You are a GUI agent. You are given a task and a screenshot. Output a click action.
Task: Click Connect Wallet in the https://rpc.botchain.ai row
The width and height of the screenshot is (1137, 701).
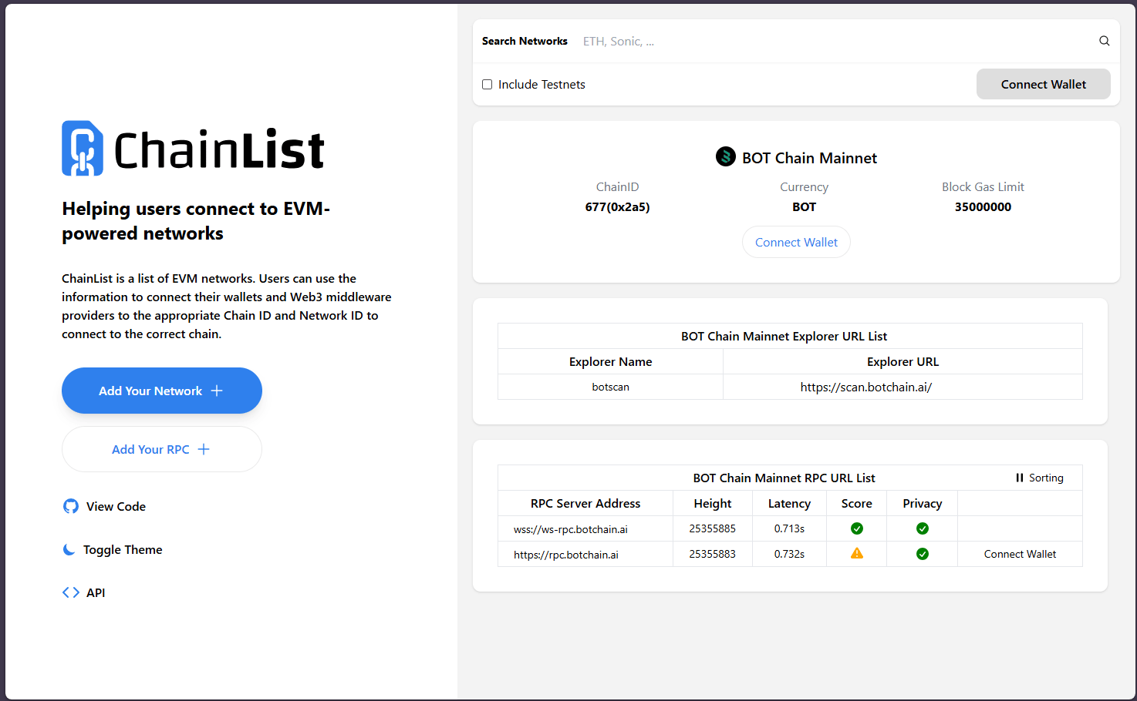pyautogui.click(x=1020, y=554)
